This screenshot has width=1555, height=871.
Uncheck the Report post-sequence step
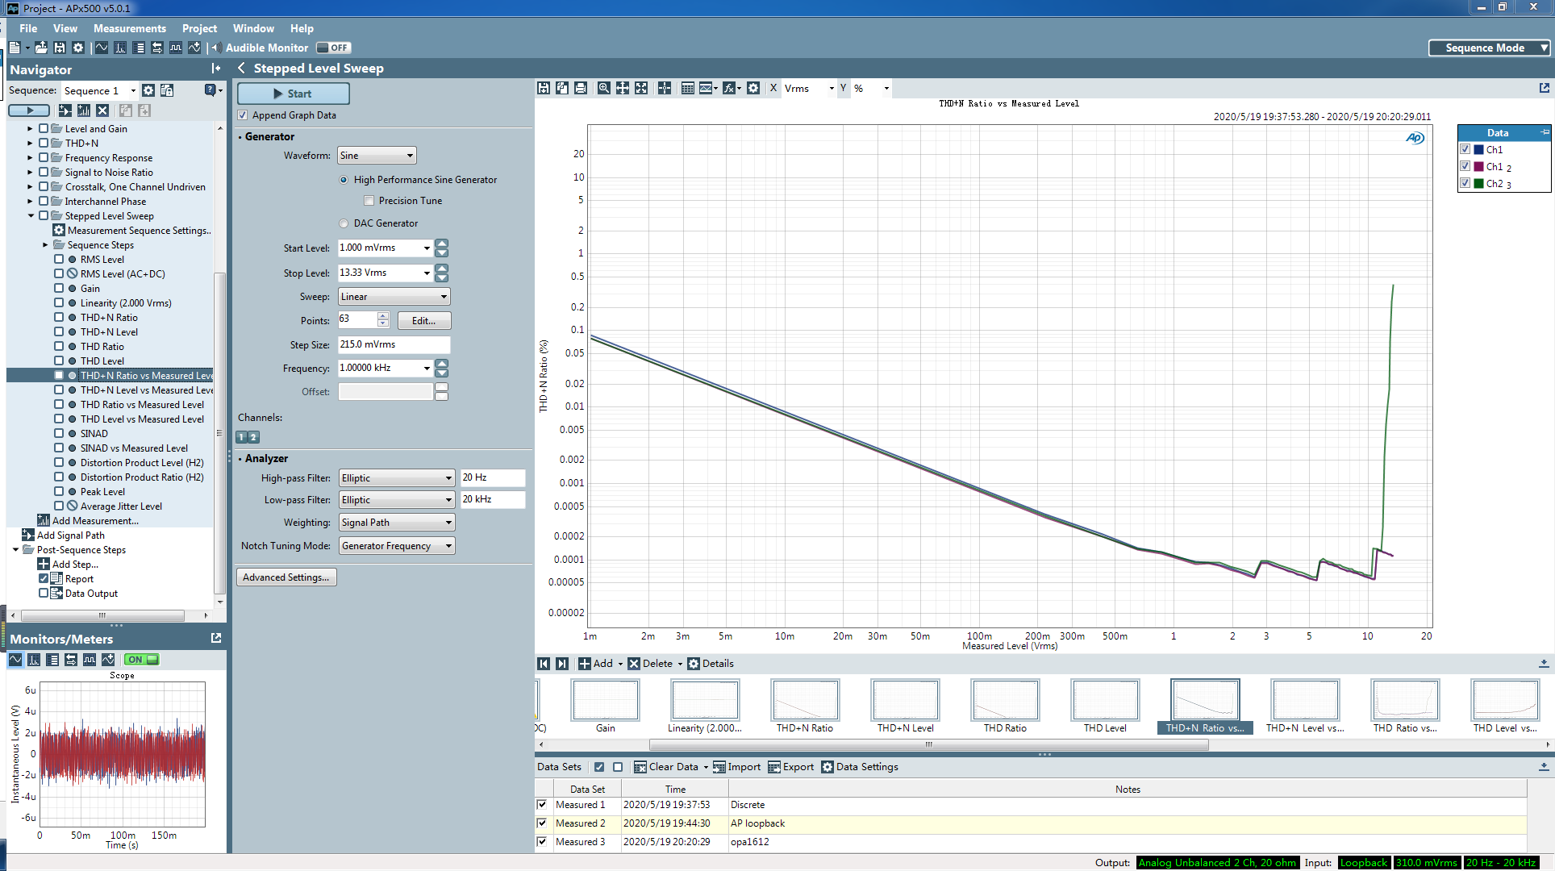(44, 578)
